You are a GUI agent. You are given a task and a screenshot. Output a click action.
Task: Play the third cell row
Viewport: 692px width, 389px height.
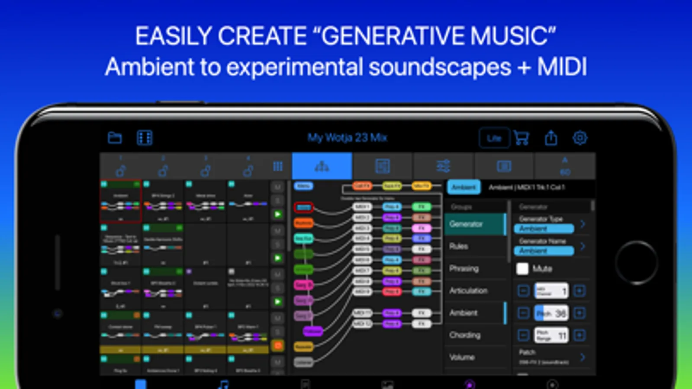(x=278, y=302)
